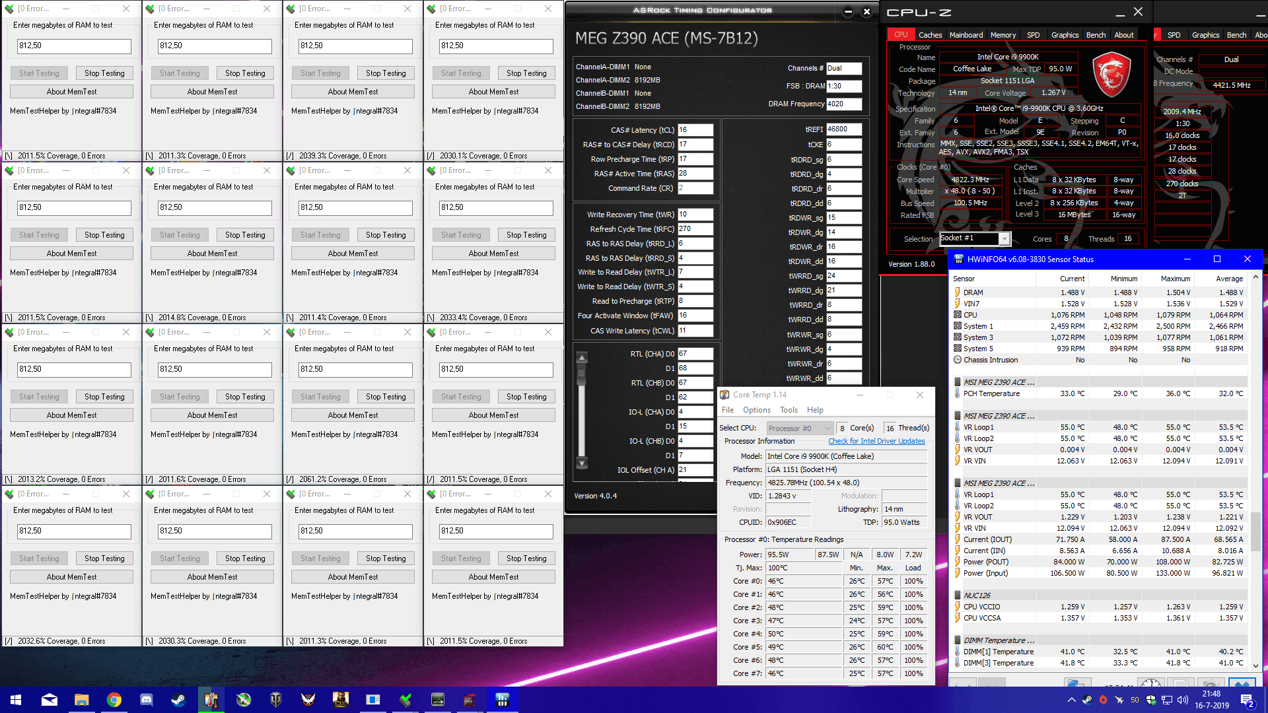Viewport: 1268px width, 713px height.
Task: Open HWiNFO via its taskbar icon
Action: pos(503,700)
